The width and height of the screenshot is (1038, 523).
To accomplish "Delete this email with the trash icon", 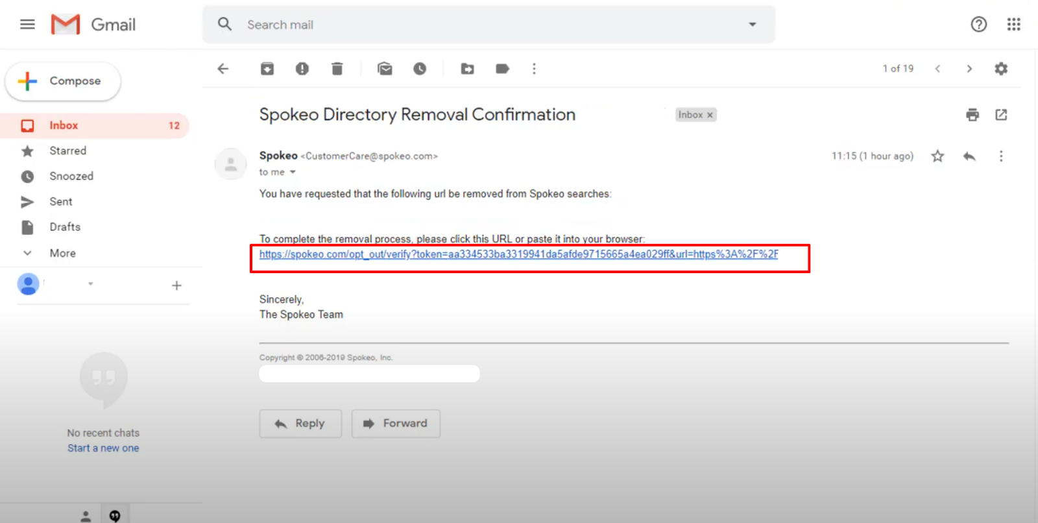I will point(337,69).
